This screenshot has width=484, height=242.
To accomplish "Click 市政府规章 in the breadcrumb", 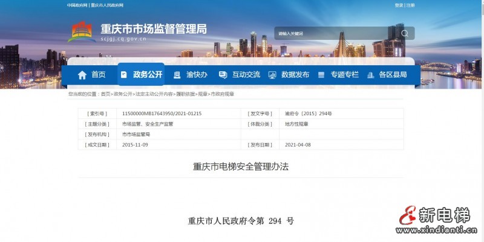I will coord(222,94).
